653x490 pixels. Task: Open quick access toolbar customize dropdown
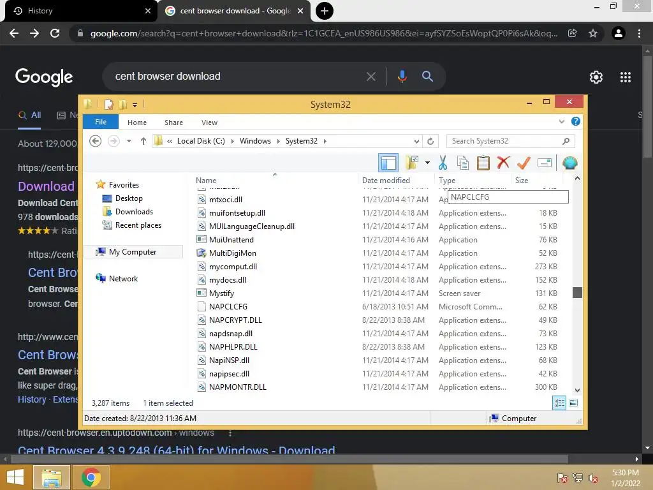tap(135, 105)
